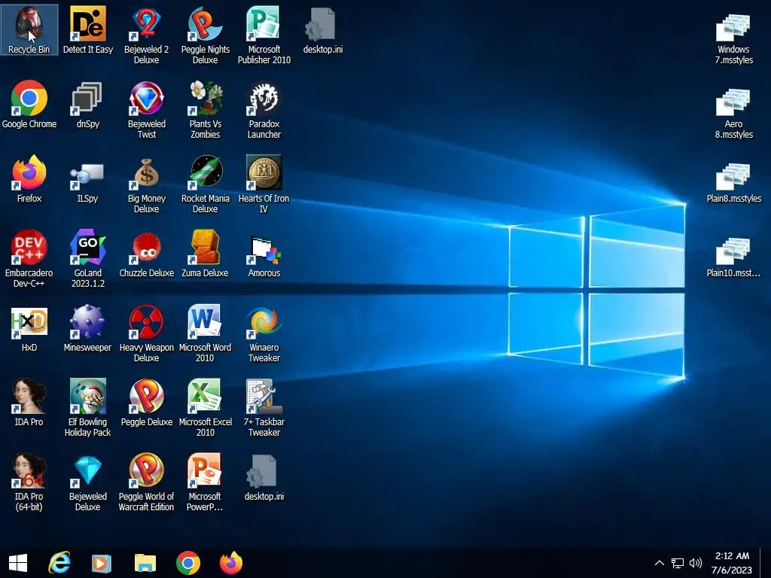
Task: Select the Recycle Bin desktop icon
Action: [x=29, y=30]
